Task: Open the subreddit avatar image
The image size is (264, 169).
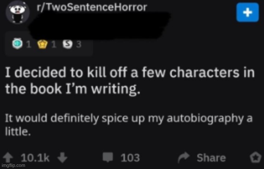Action: point(18,12)
